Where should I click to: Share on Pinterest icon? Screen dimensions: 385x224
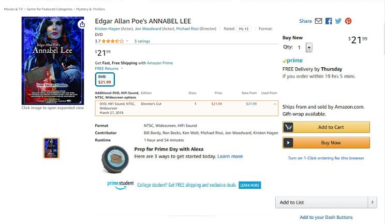point(348,21)
